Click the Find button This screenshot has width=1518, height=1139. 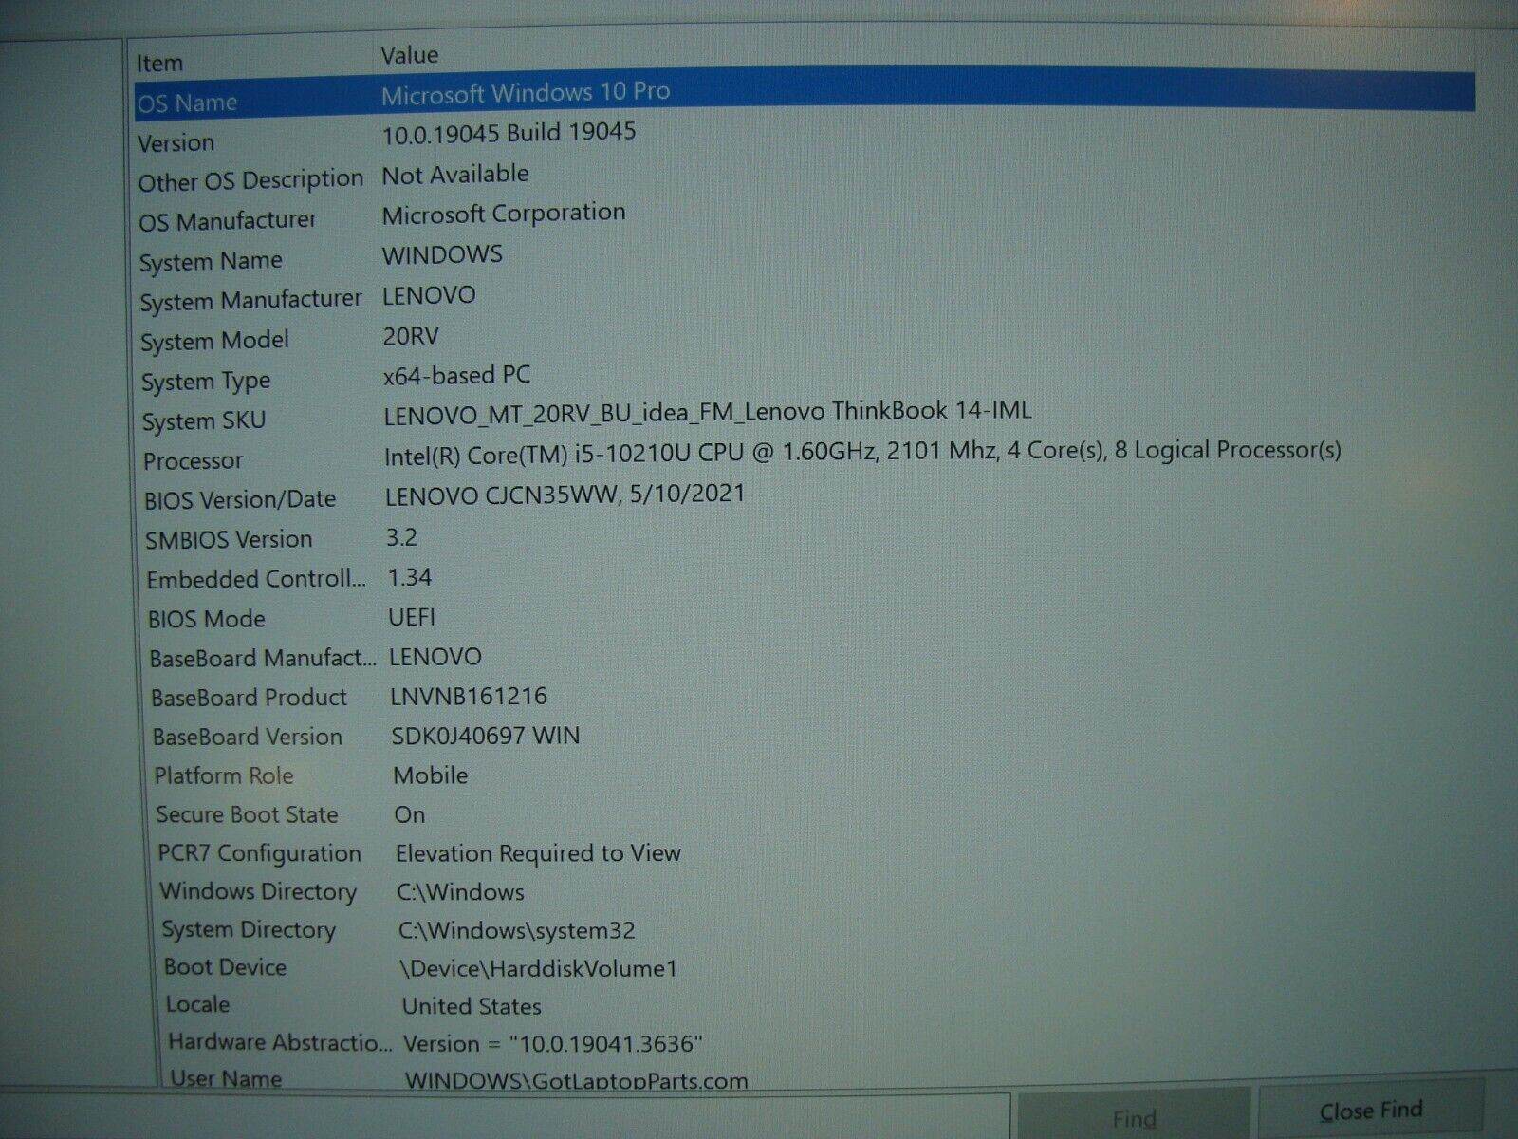click(x=1136, y=1118)
